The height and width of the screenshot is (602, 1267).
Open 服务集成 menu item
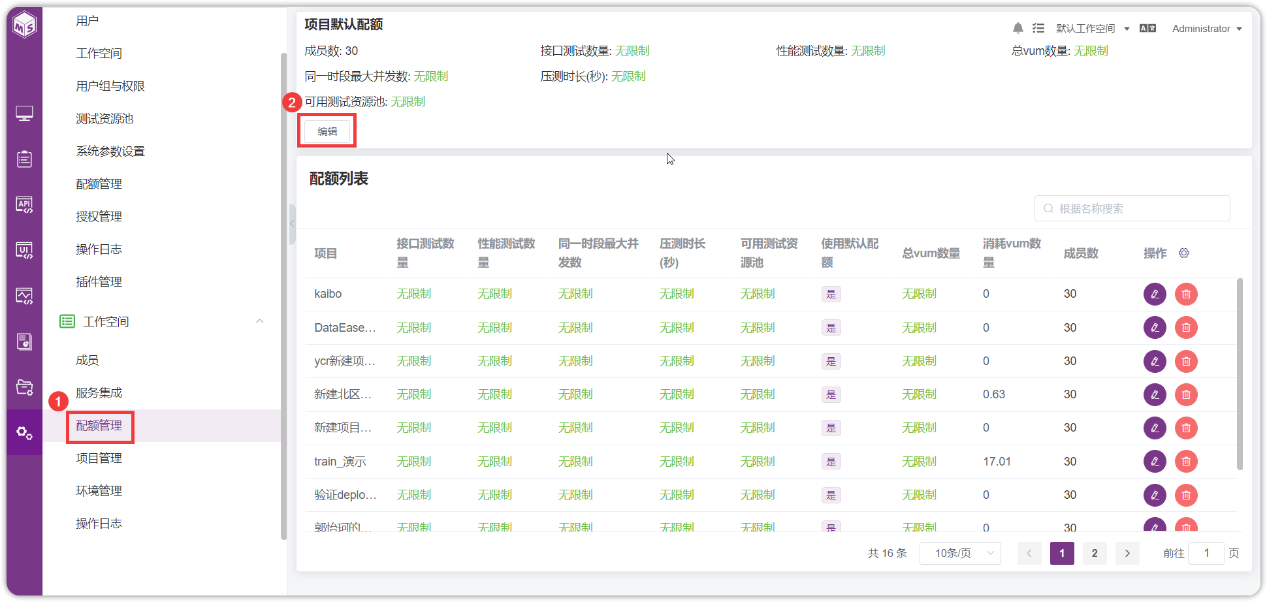click(99, 393)
